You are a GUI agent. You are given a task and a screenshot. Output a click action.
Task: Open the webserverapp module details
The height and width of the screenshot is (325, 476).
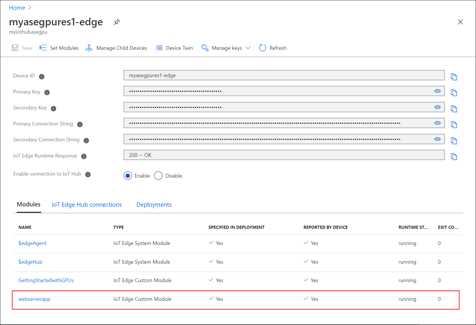[34, 299]
